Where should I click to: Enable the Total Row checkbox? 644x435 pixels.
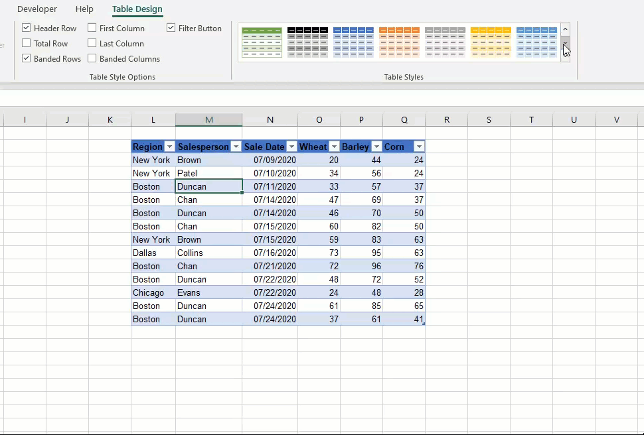click(x=26, y=43)
